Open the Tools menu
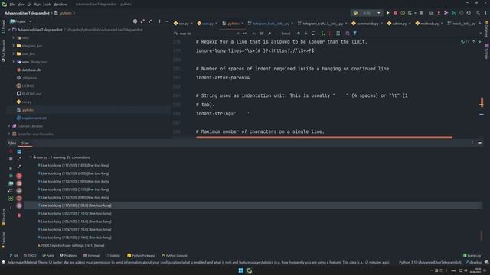 tap(47, 5)
